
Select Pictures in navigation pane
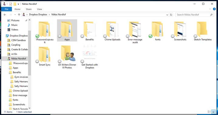[x=15, y=20]
